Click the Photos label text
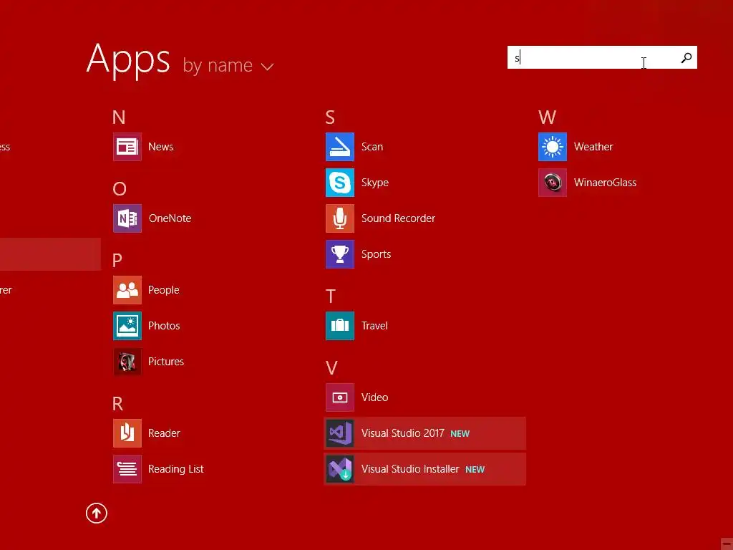 (x=164, y=326)
